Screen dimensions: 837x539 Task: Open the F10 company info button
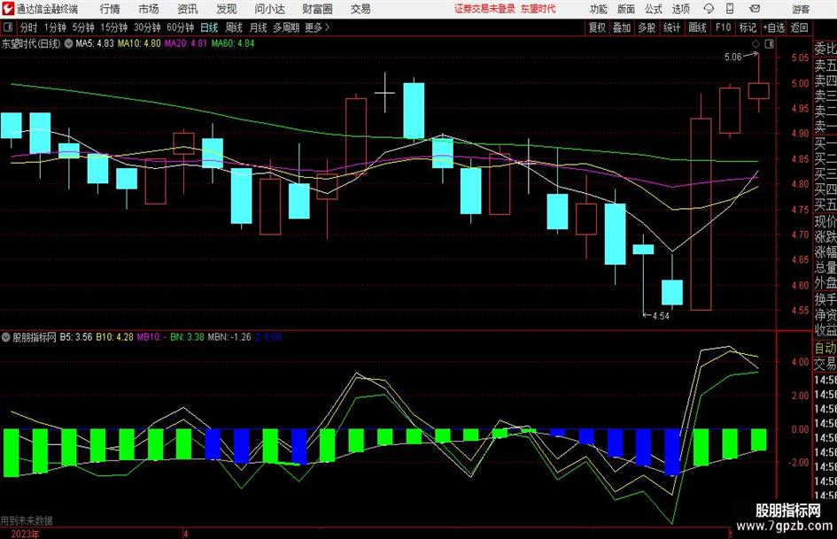tap(724, 27)
